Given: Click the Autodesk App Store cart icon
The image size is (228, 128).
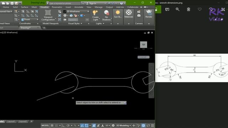Looking at the screenshot, I should (109, 3).
